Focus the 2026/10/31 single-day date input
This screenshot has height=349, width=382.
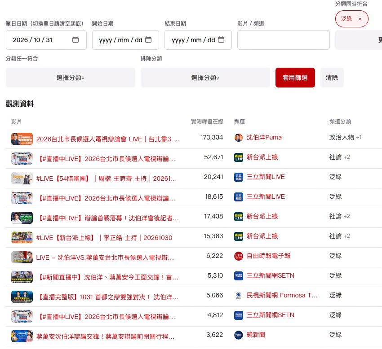click(x=46, y=40)
